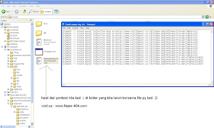Screen dimensions: 214x128
Task: Select the bruteforce folder in tree
Action: tap(24, 109)
